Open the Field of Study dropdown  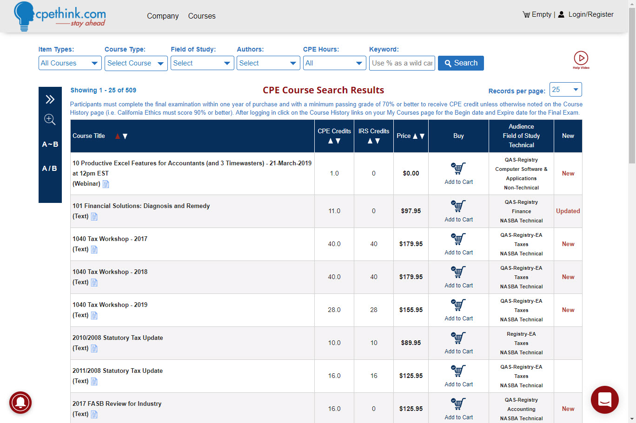click(x=202, y=63)
